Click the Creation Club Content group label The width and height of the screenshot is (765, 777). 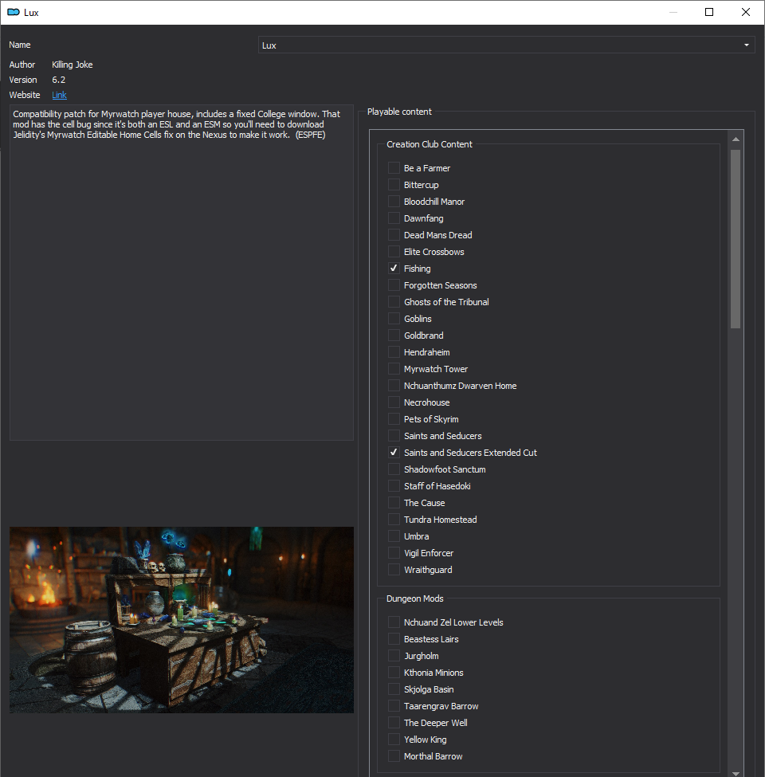pyautogui.click(x=430, y=144)
